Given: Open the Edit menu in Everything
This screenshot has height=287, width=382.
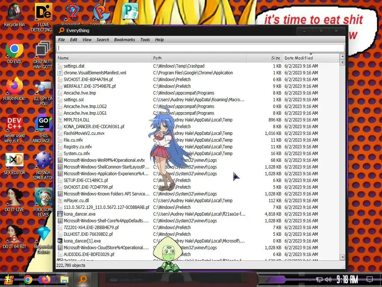Looking at the screenshot, I should 73,40.
